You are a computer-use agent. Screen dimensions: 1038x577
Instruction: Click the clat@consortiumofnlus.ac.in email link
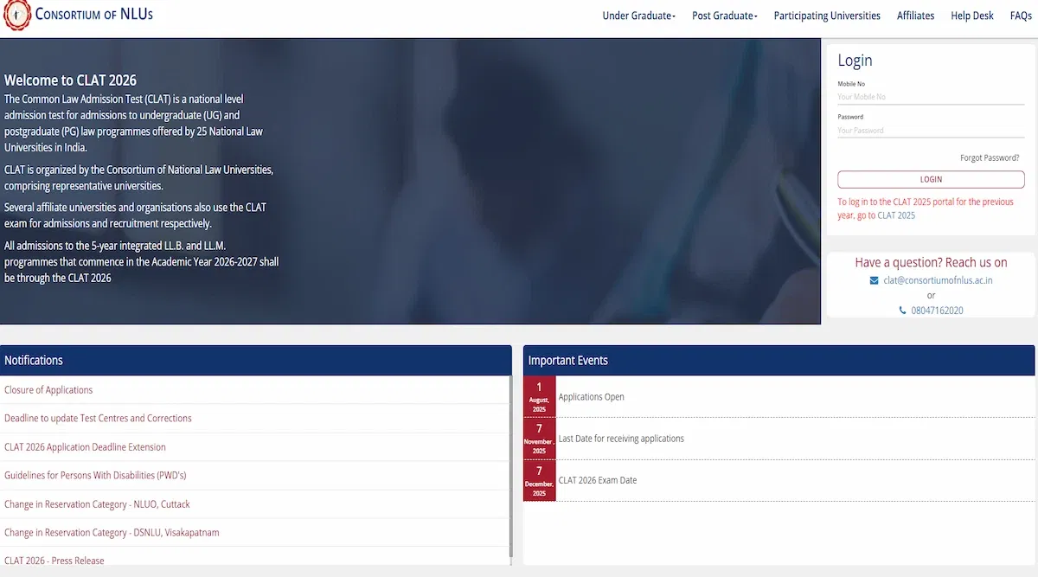point(938,280)
